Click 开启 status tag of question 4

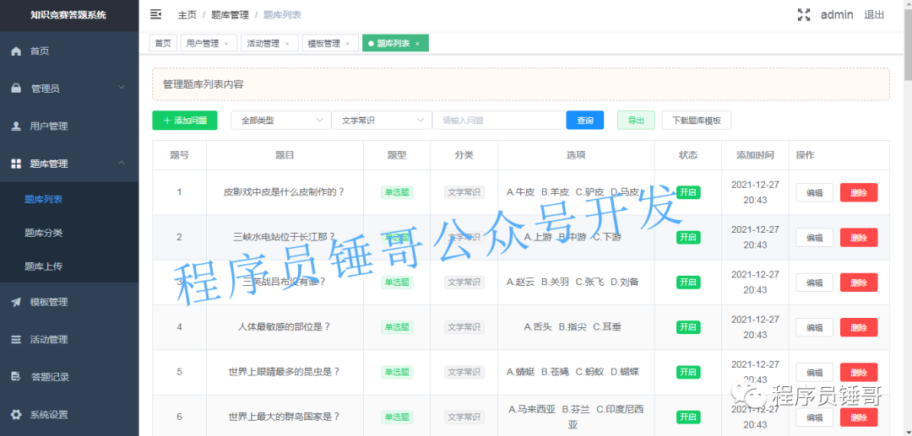click(688, 327)
